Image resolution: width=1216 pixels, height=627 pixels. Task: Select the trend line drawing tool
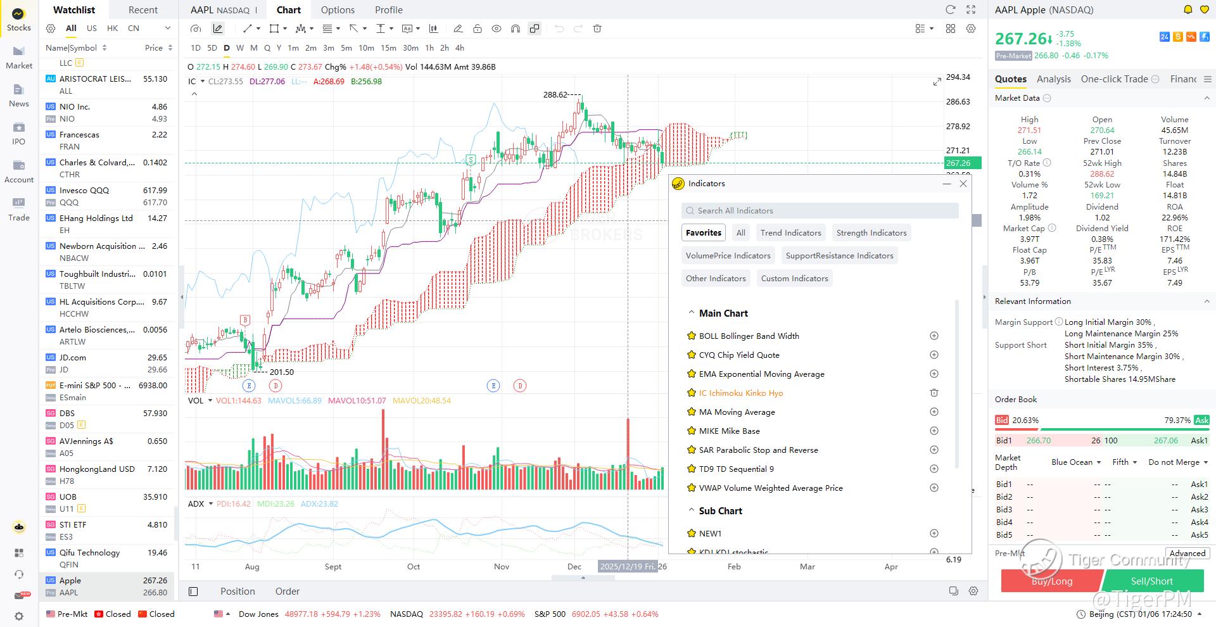coord(248,28)
